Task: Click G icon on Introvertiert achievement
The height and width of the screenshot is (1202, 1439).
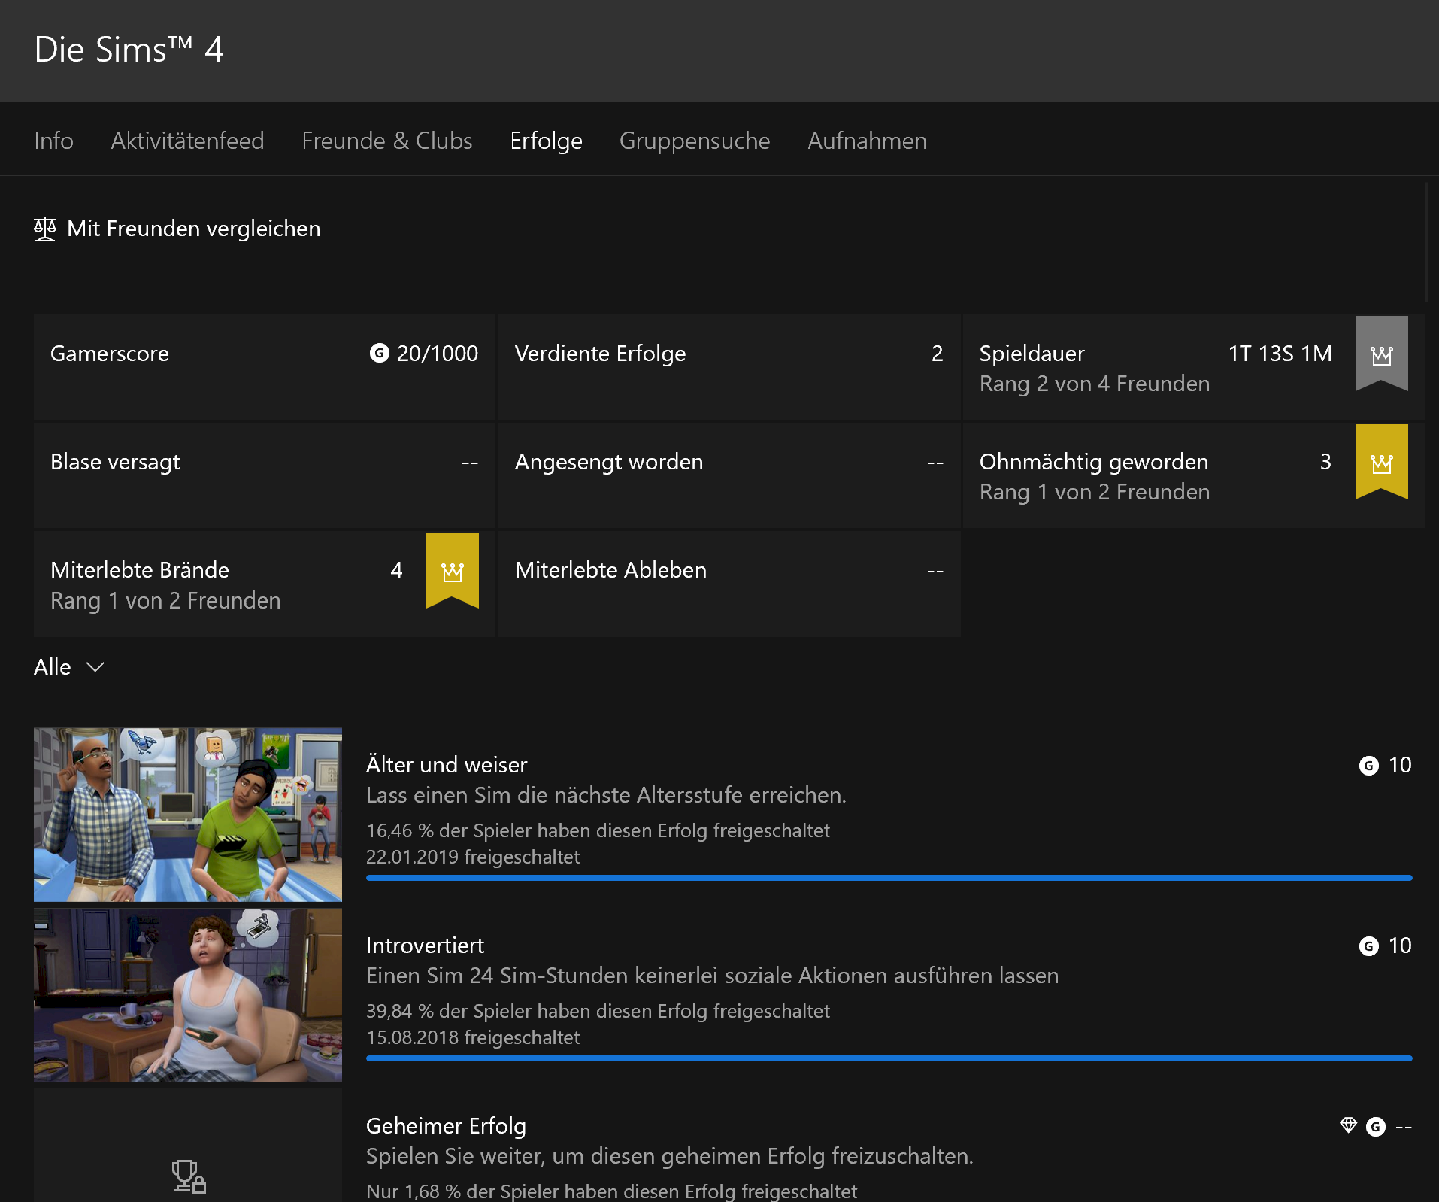Action: (x=1368, y=946)
